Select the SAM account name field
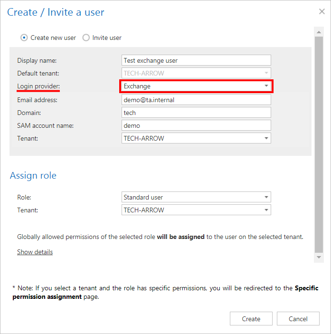This screenshot has width=331, height=334. 196,125
